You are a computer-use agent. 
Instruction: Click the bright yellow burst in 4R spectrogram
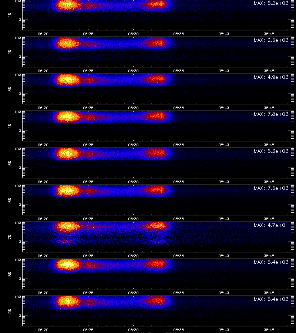pyautogui.click(x=67, y=117)
